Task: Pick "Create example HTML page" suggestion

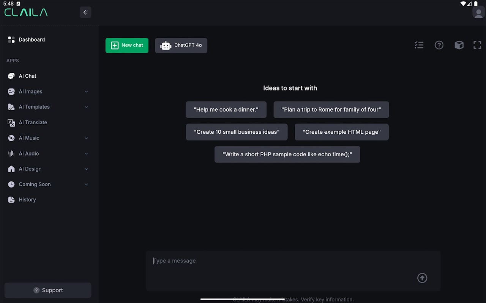Action: coord(341,132)
